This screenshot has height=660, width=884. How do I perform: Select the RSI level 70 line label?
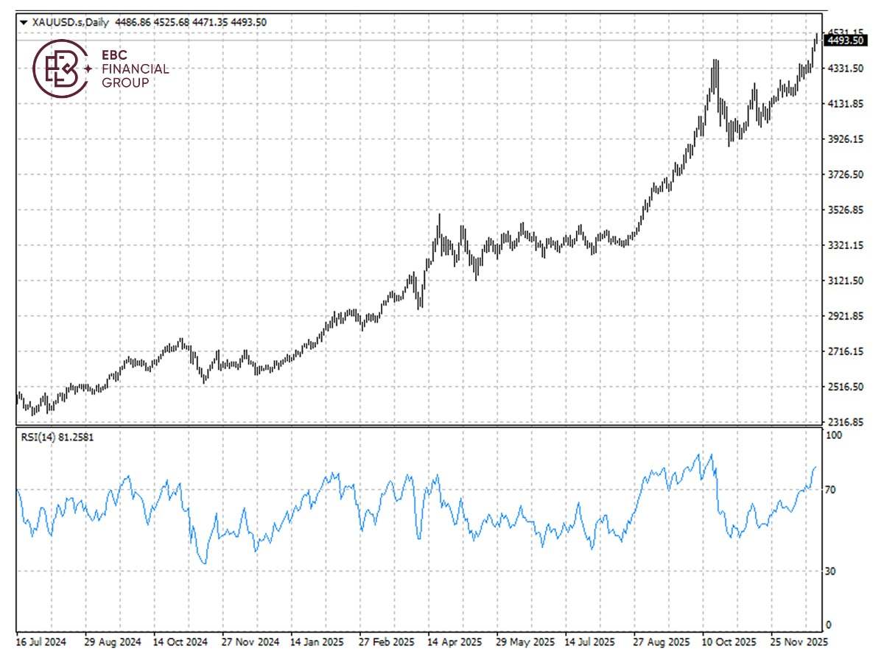(x=830, y=488)
